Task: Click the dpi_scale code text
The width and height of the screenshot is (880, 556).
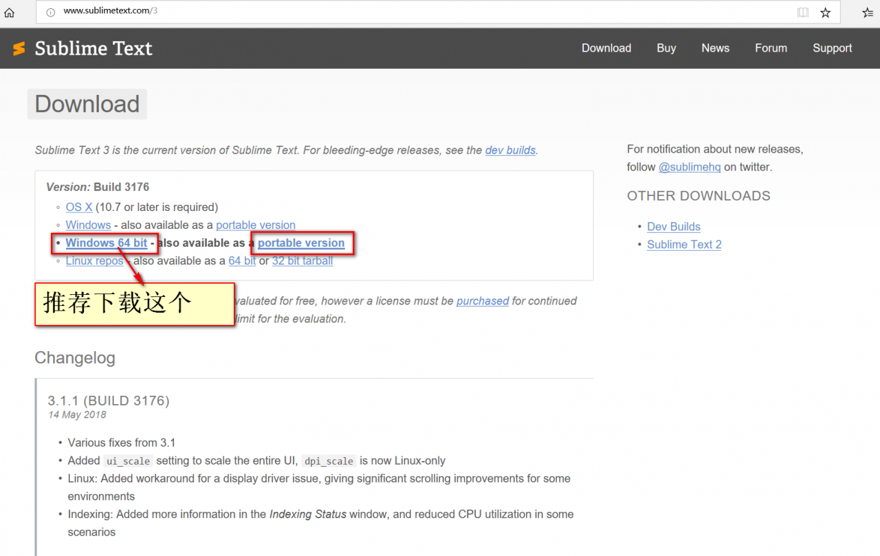Action: pos(329,461)
